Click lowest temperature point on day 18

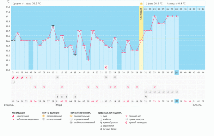pyautogui.click(x=88, y=60)
